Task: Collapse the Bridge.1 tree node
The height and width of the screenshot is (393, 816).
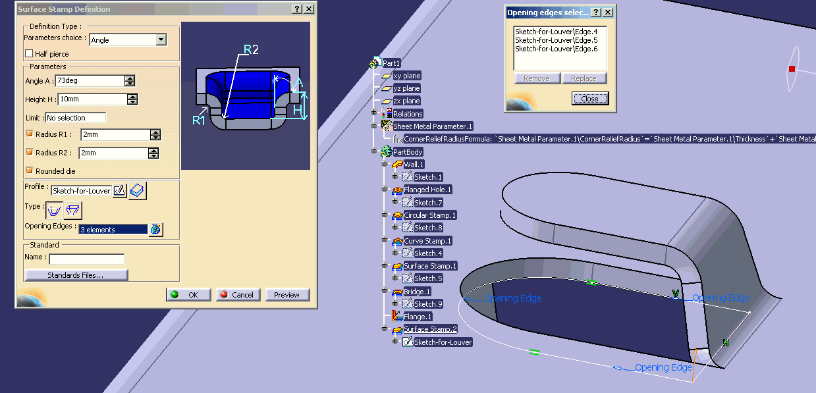Action: click(385, 292)
